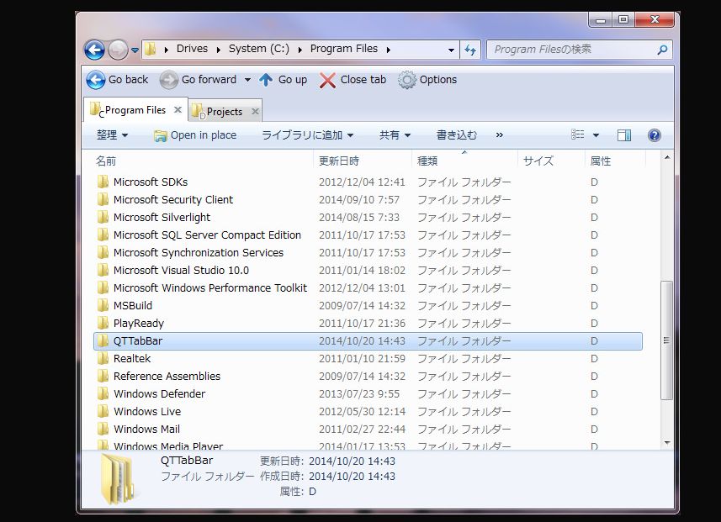
Task: Click the navigation bar blue back arrow
Action: click(95, 50)
